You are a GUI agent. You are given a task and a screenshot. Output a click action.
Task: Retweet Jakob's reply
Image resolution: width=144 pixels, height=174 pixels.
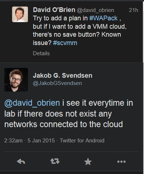tap(55, 161)
